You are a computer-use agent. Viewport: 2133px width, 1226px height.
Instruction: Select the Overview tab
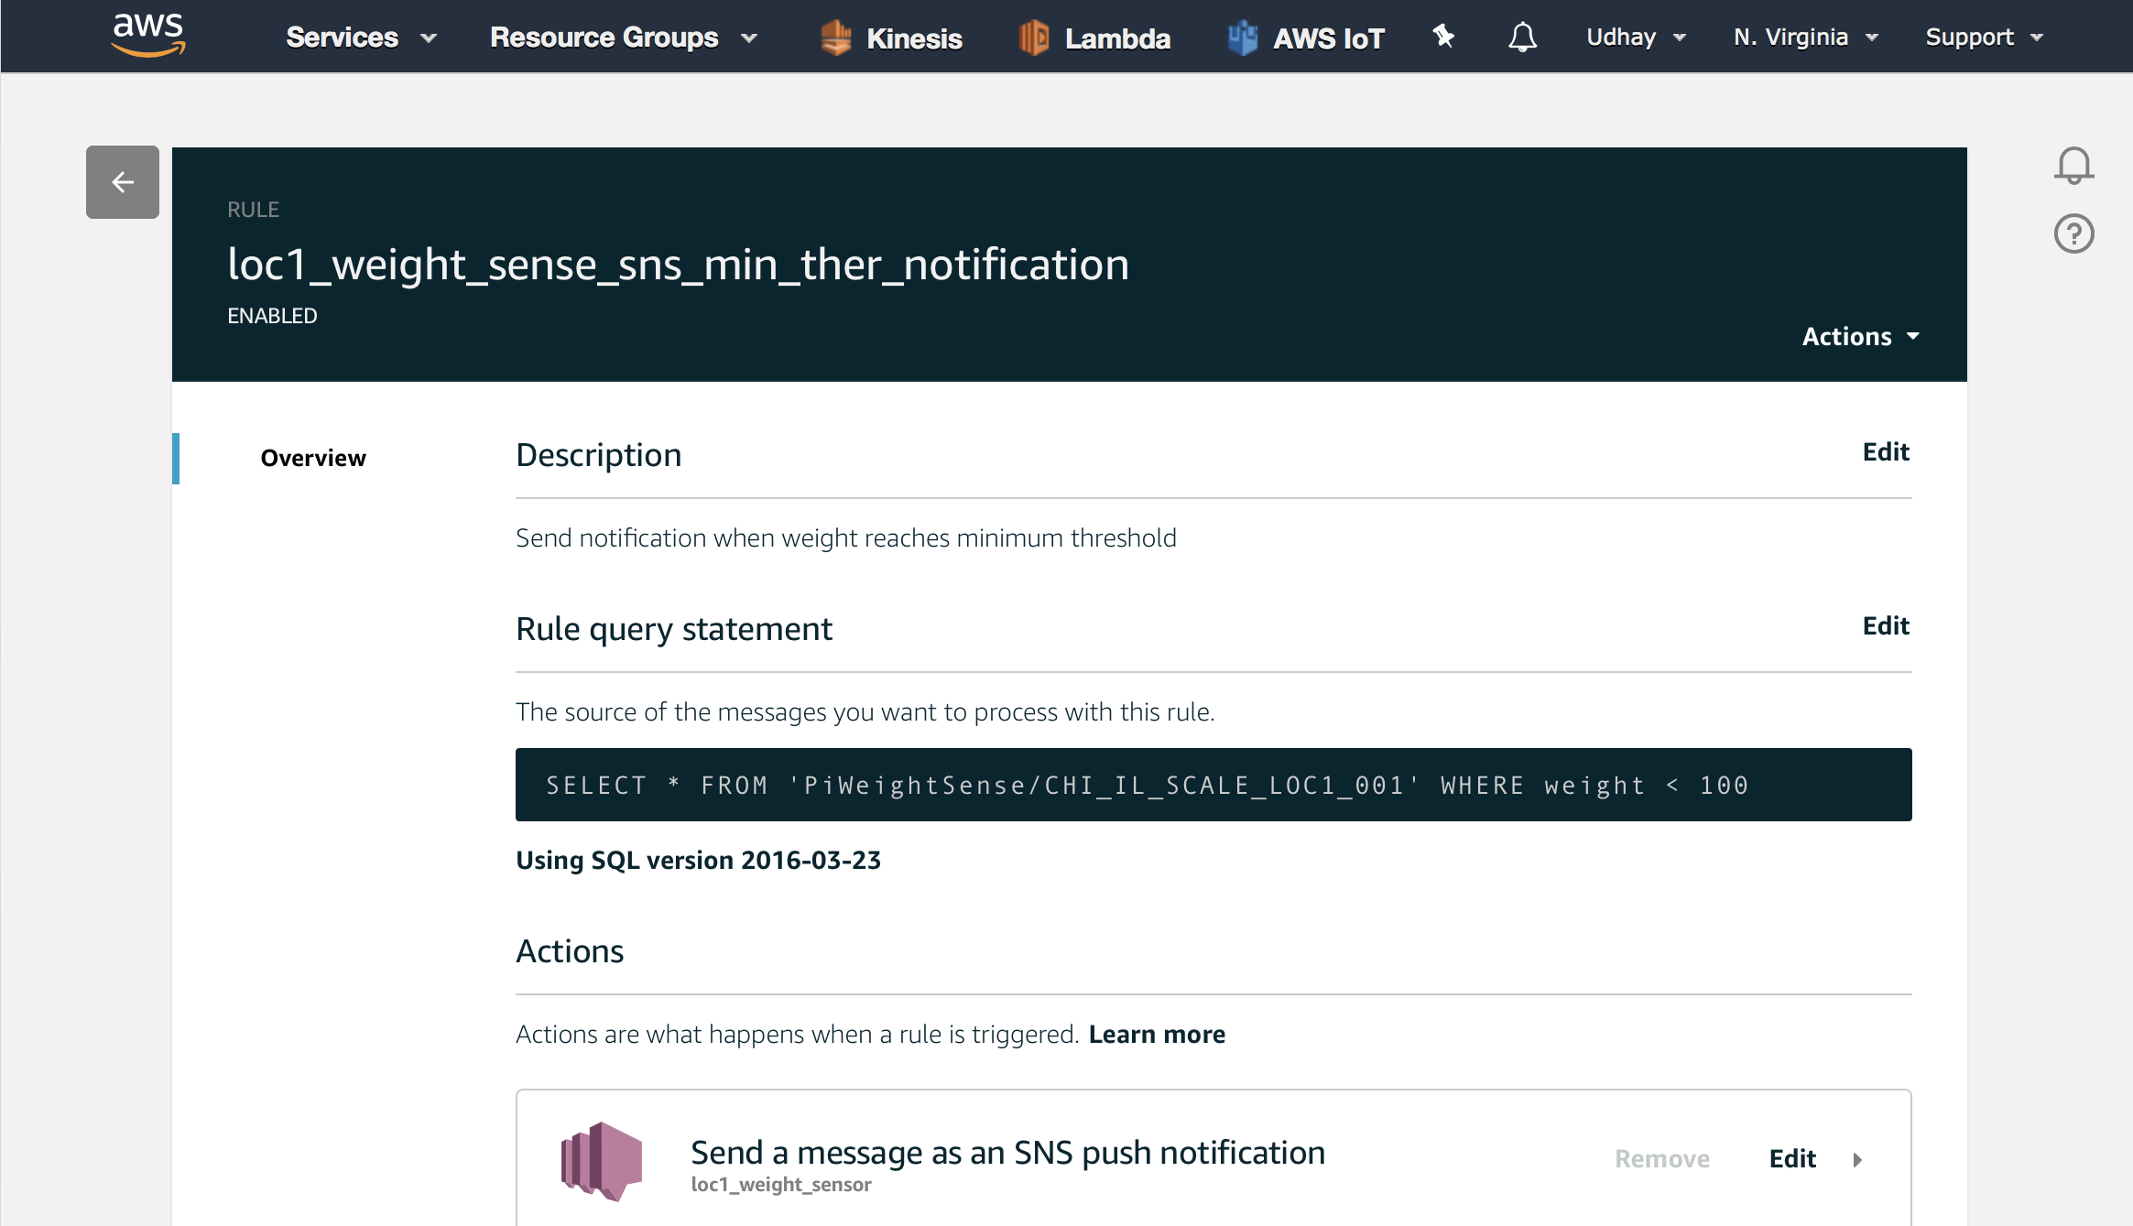click(x=313, y=458)
